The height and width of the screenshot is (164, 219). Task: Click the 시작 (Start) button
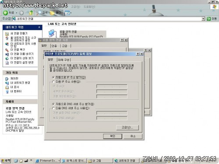pos(6,161)
